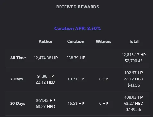
Task: Click the 12,813.17 HP total value
Action: (134, 55)
